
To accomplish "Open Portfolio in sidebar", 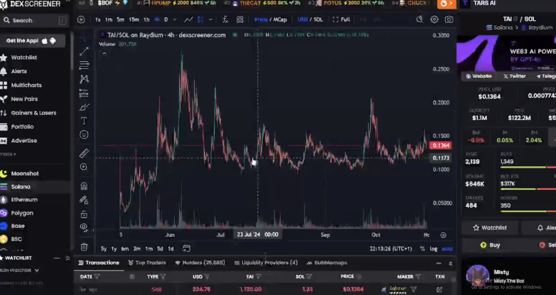I will point(22,126).
